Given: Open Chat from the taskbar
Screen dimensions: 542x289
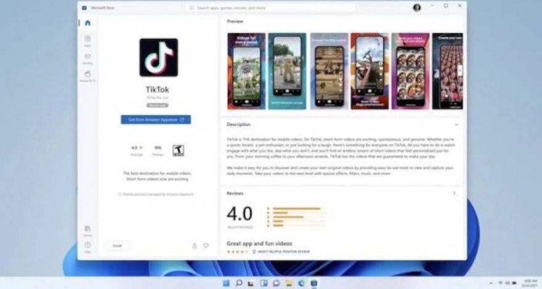Looking at the screenshot, I should click(276, 283).
